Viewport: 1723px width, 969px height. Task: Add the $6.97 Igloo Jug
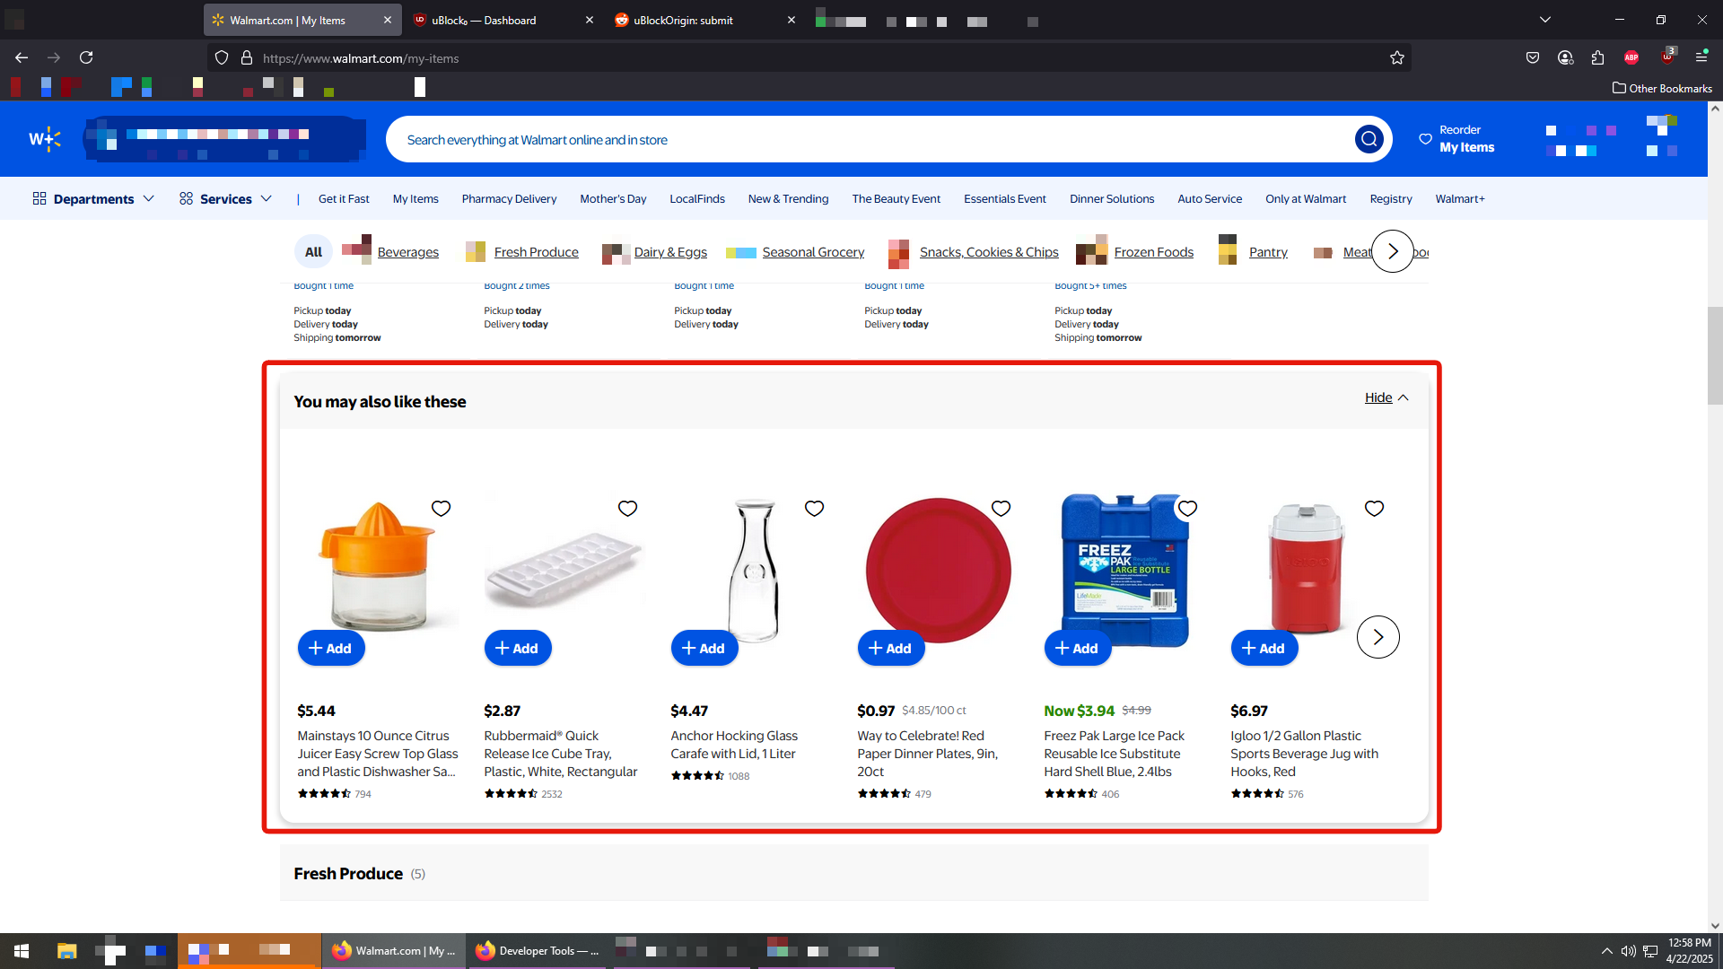1264,648
